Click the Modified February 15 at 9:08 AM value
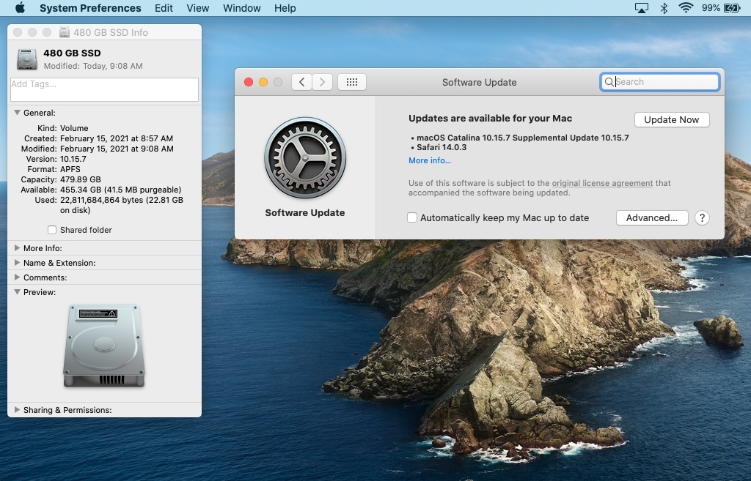This screenshot has width=751, height=481. pyautogui.click(x=117, y=149)
